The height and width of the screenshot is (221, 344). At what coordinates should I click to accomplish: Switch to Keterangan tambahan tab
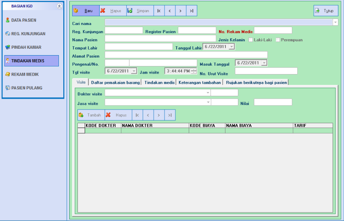[x=200, y=83]
